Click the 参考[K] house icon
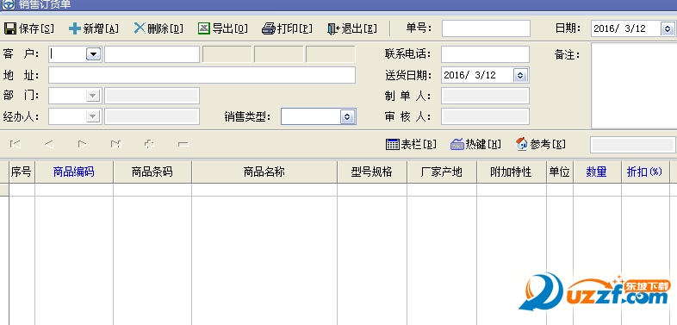 [x=522, y=144]
